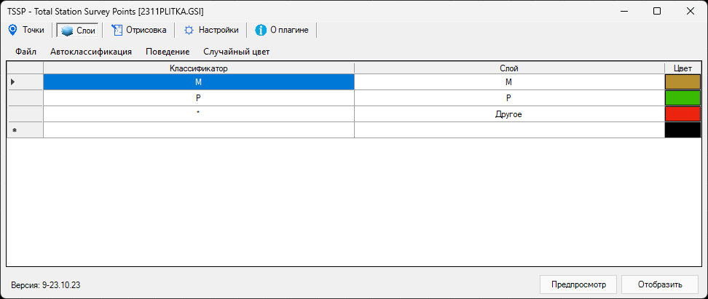708x299 pixels.
Task: Click empty classifier cell in new row
Action: click(x=199, y=130)
